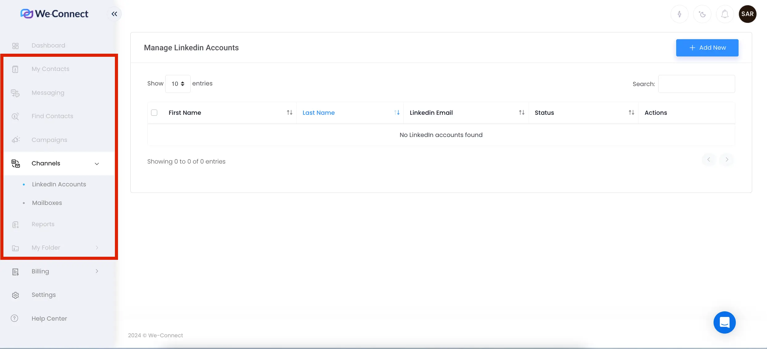
Task: Sort table by First Name column arrows
Action: coord(289,113)
